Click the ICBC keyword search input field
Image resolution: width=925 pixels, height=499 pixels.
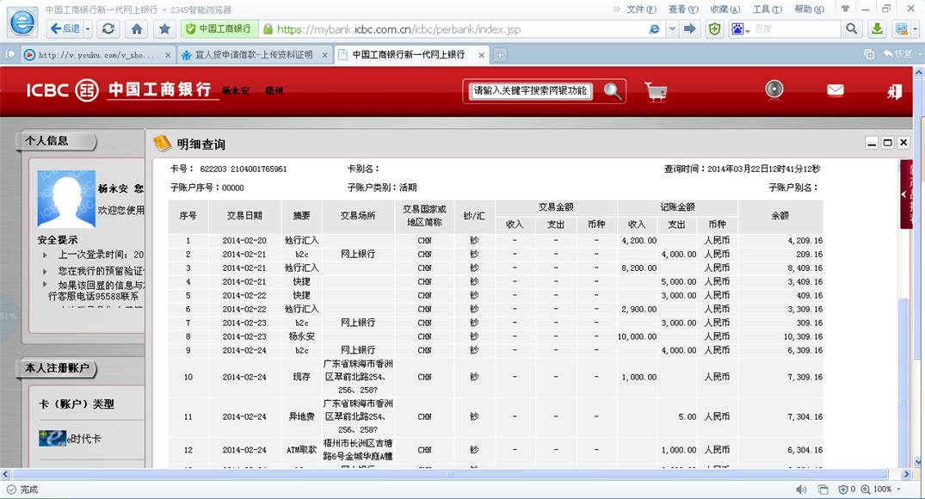click(531, 91)
